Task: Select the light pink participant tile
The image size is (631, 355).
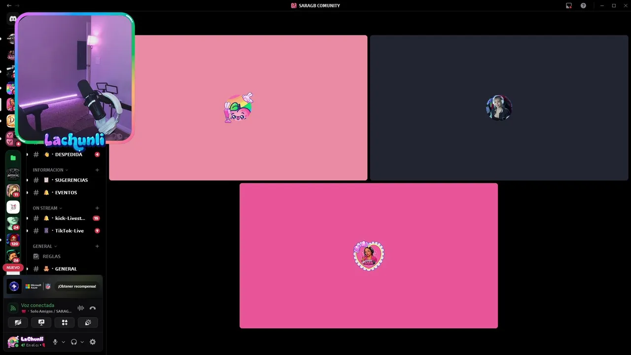Action: 238,107
